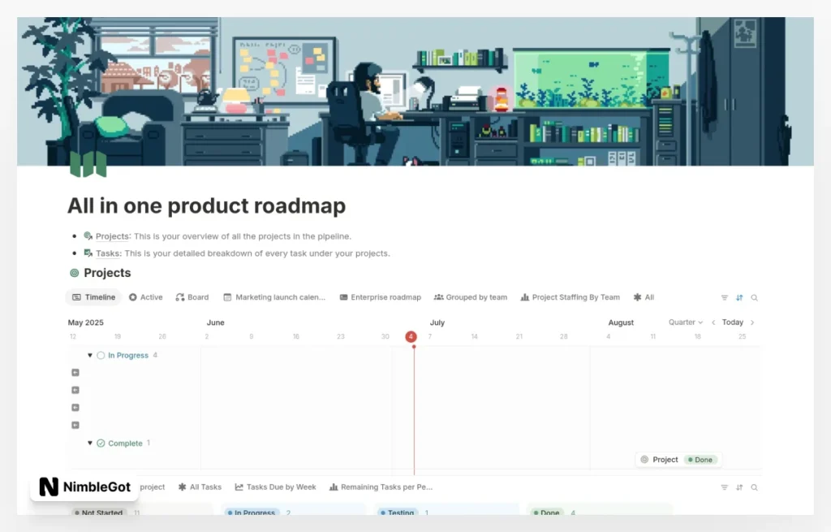Screen dimensions: 831x532
Task: Collapse the In Progress group
Action: [90, 355]
